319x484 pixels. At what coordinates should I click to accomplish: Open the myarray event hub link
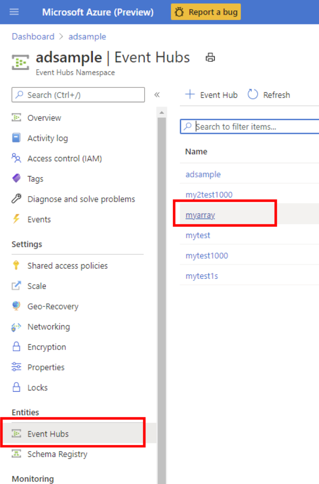tap(200, 215)
